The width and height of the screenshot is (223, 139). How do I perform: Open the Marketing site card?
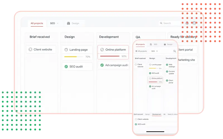point(186,60)
